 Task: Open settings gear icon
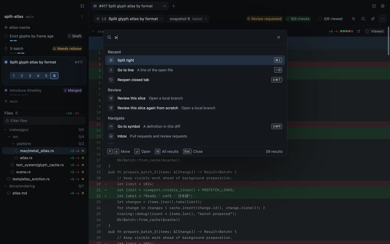[x=383, y=6]
